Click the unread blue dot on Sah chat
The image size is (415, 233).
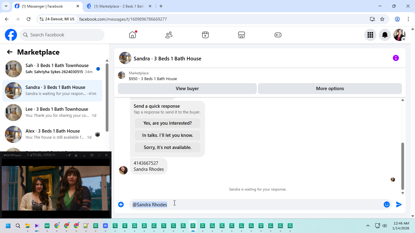98,69
